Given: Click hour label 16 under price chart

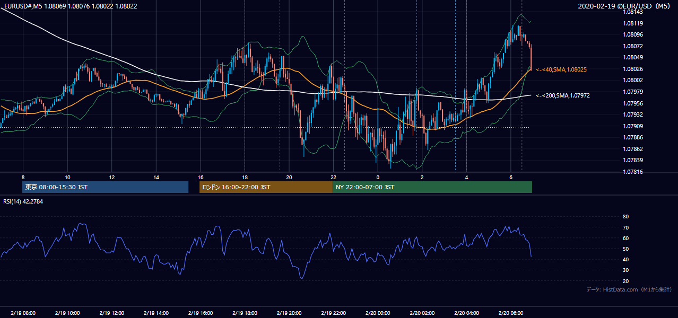Looking at the screenshot, I should (x=201, y=177).
